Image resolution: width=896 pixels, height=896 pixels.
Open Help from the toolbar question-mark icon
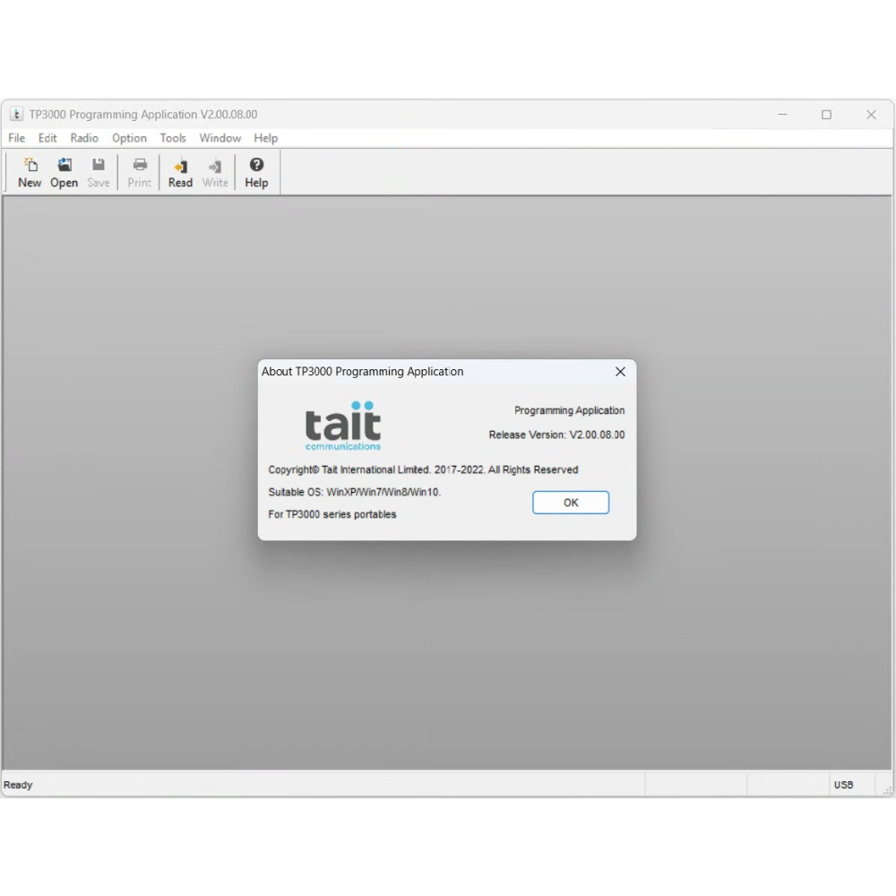coord(256,171)
